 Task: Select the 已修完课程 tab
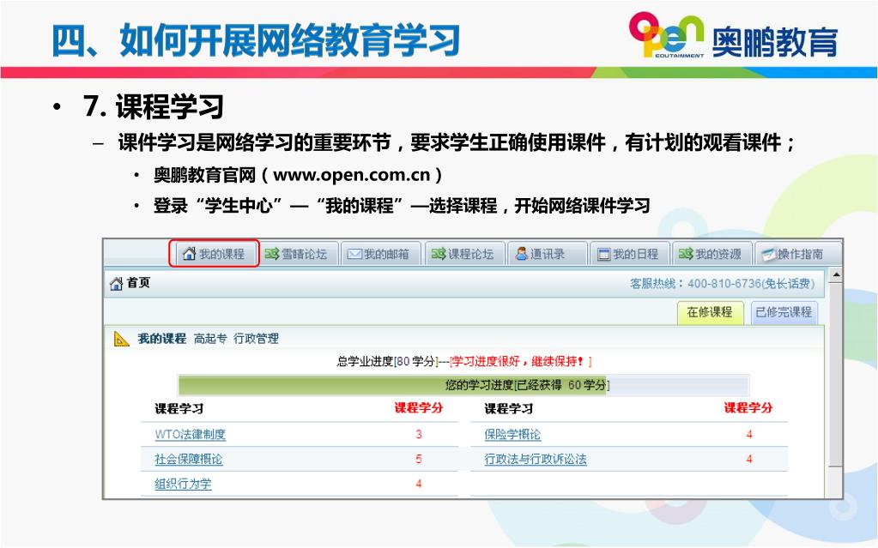pos(784,312)
